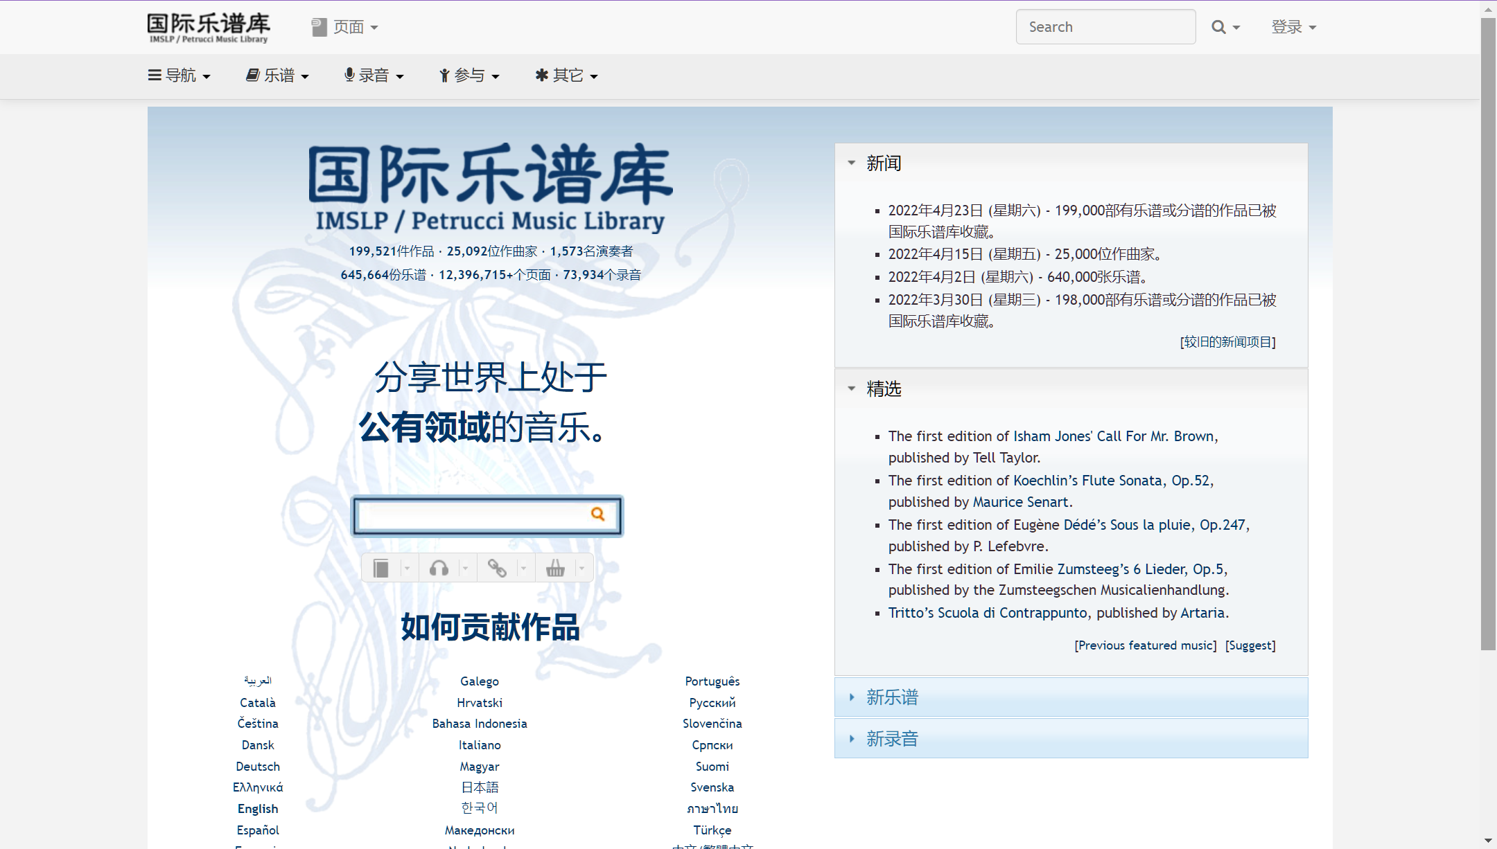The width and height of the screenshot is (1497, 849).
Task: Open Call For Mr. Brown link
Action: pyautogui.click(x=1155, y=436)
